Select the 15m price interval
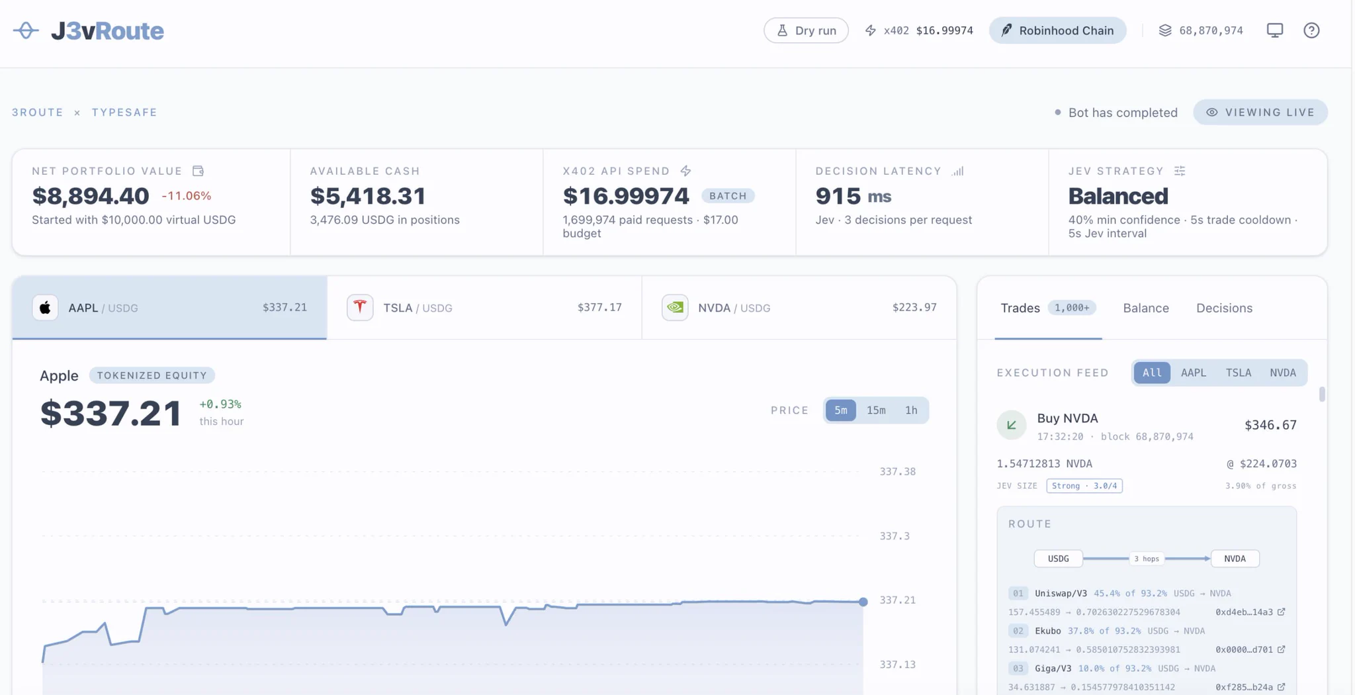This screenshot has height=695, width=1355. coord(876,410)
